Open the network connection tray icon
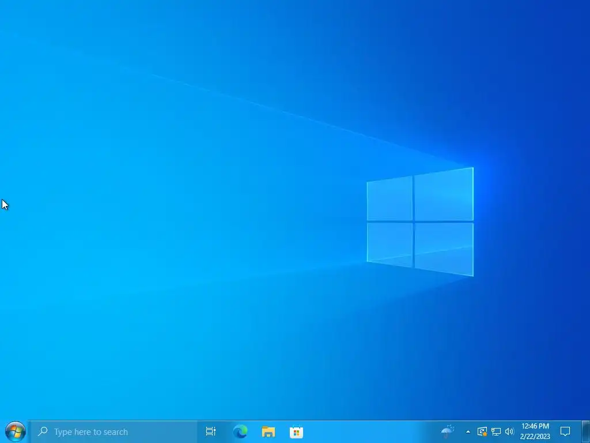The height and width of the screenshot is (443, 590). point(496,431)
